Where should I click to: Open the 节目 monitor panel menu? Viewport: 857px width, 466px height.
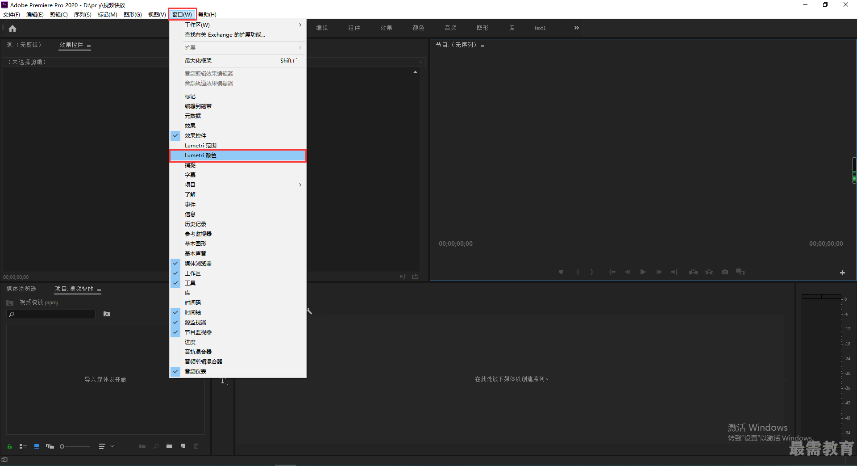coord(483,45)
